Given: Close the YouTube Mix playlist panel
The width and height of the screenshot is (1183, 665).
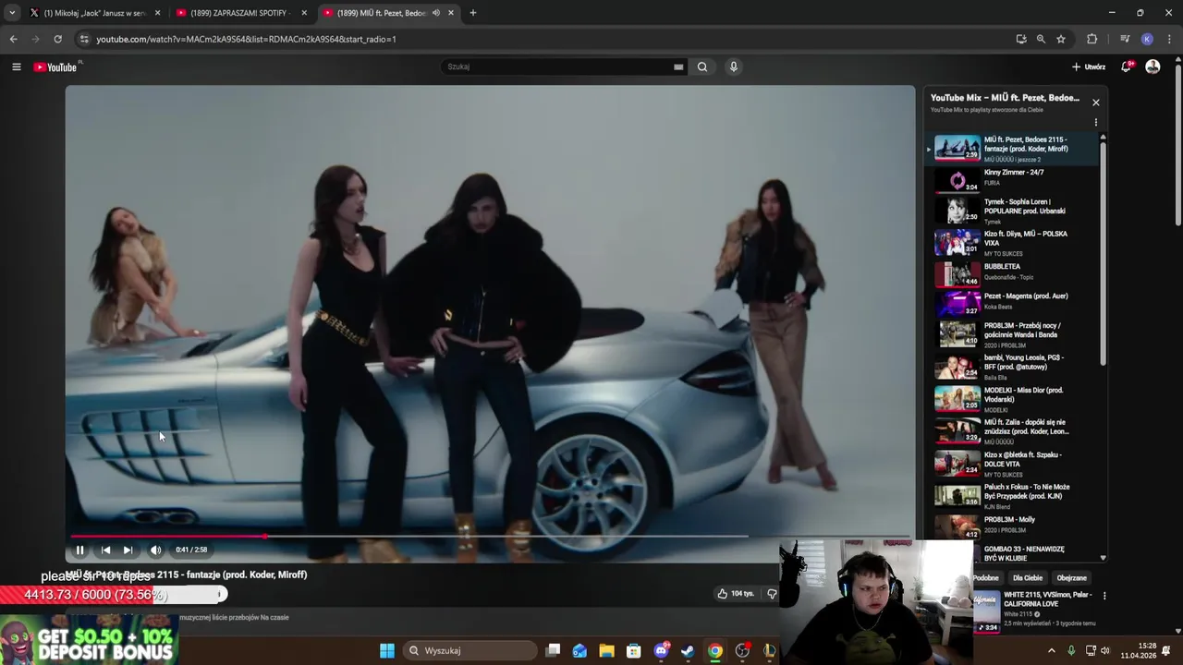Looking at the screenshot, I should click(1095, 103).
